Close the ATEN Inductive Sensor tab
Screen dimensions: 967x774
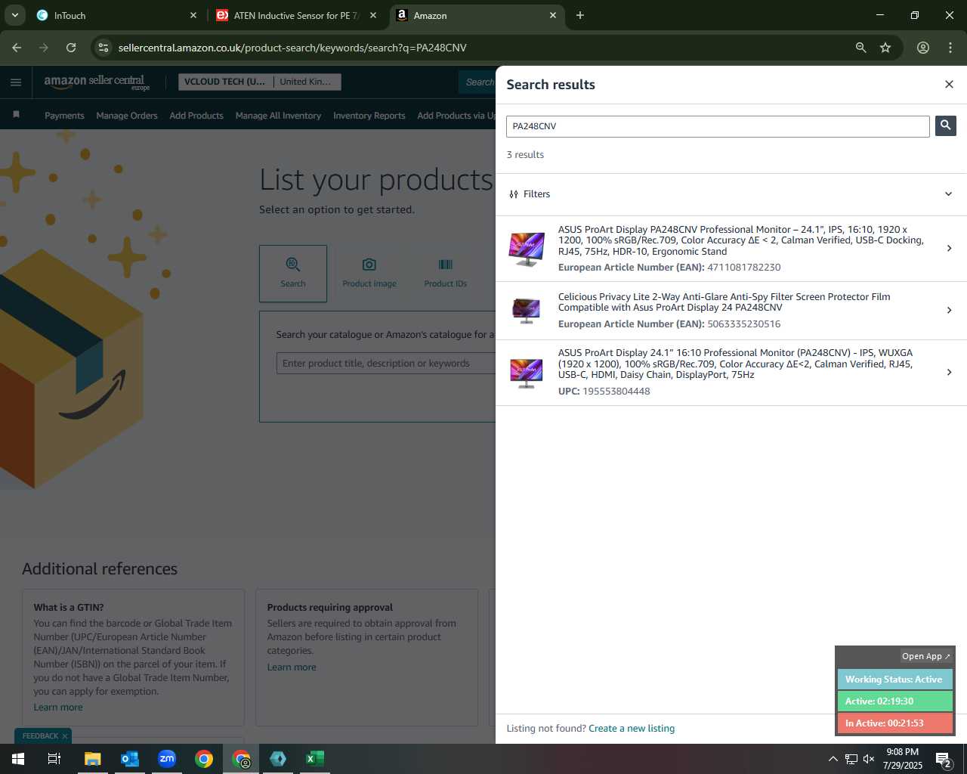(373, 15)
